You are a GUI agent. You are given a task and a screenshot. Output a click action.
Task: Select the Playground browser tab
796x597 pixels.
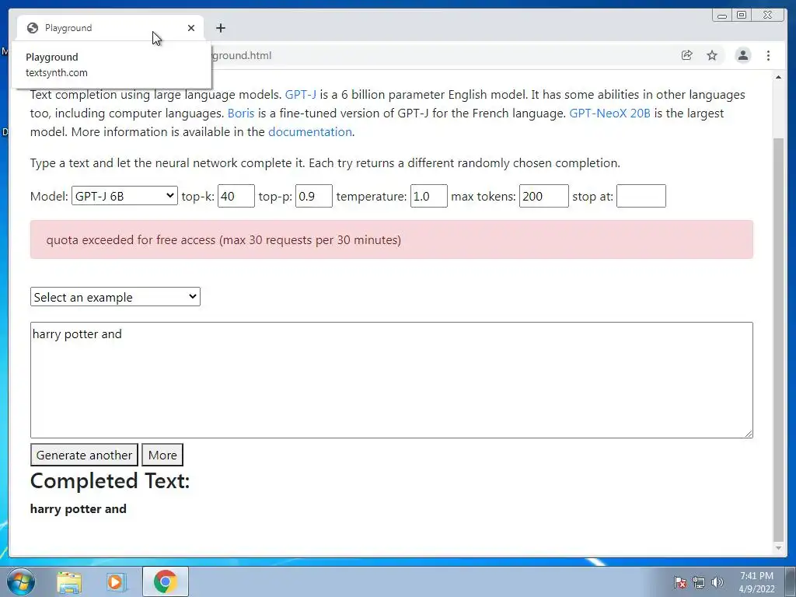click(x=110, y=28)
